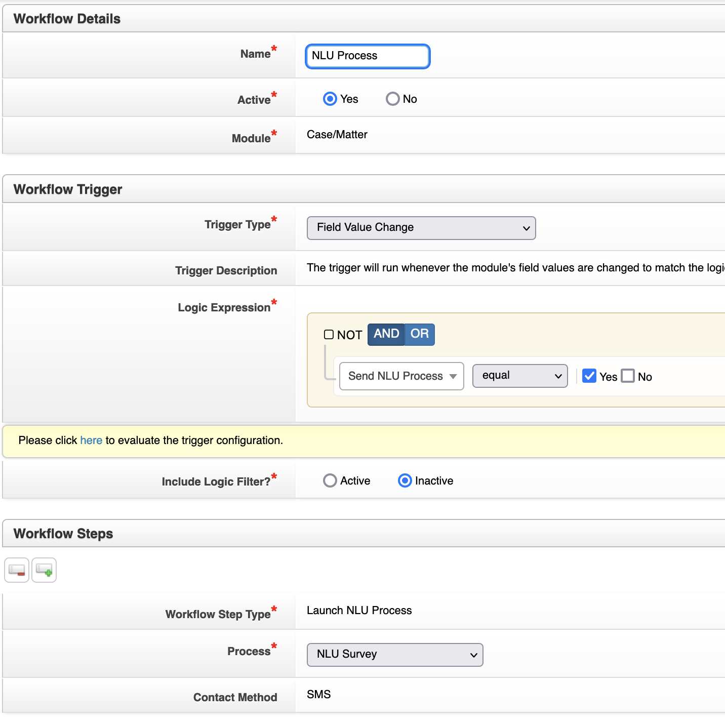Select Yes for Active

click(330, 99)
